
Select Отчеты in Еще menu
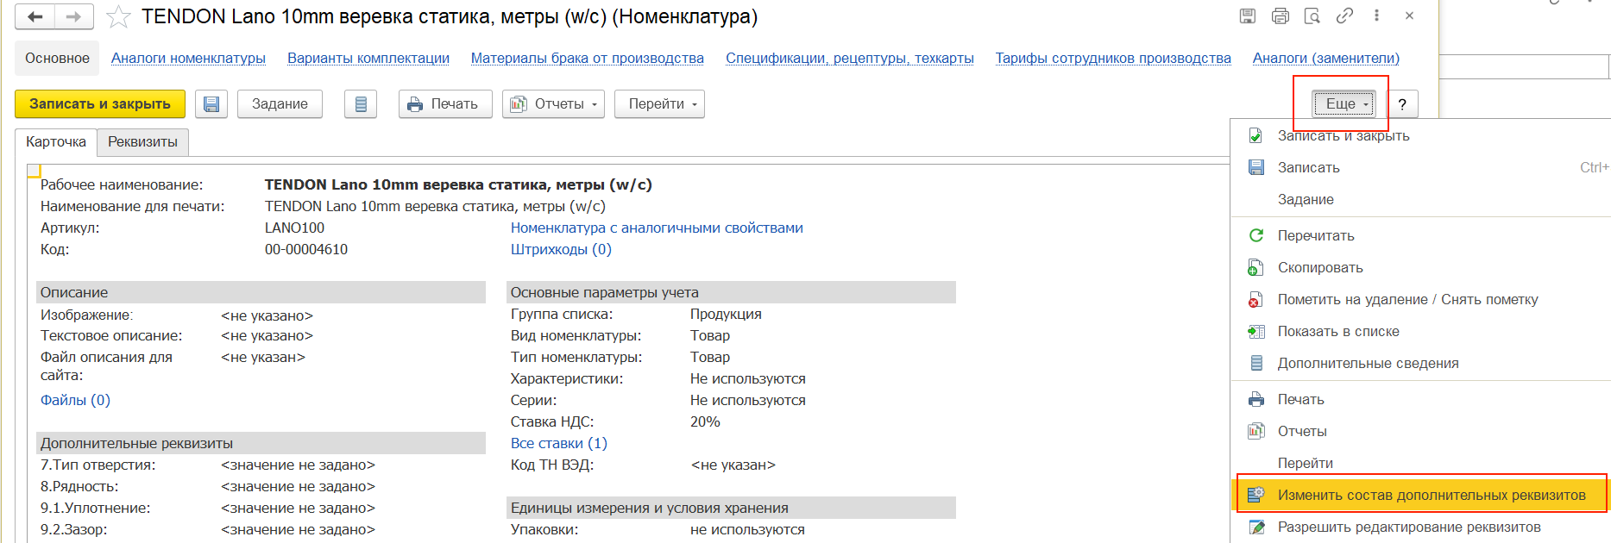(1302, 432)
